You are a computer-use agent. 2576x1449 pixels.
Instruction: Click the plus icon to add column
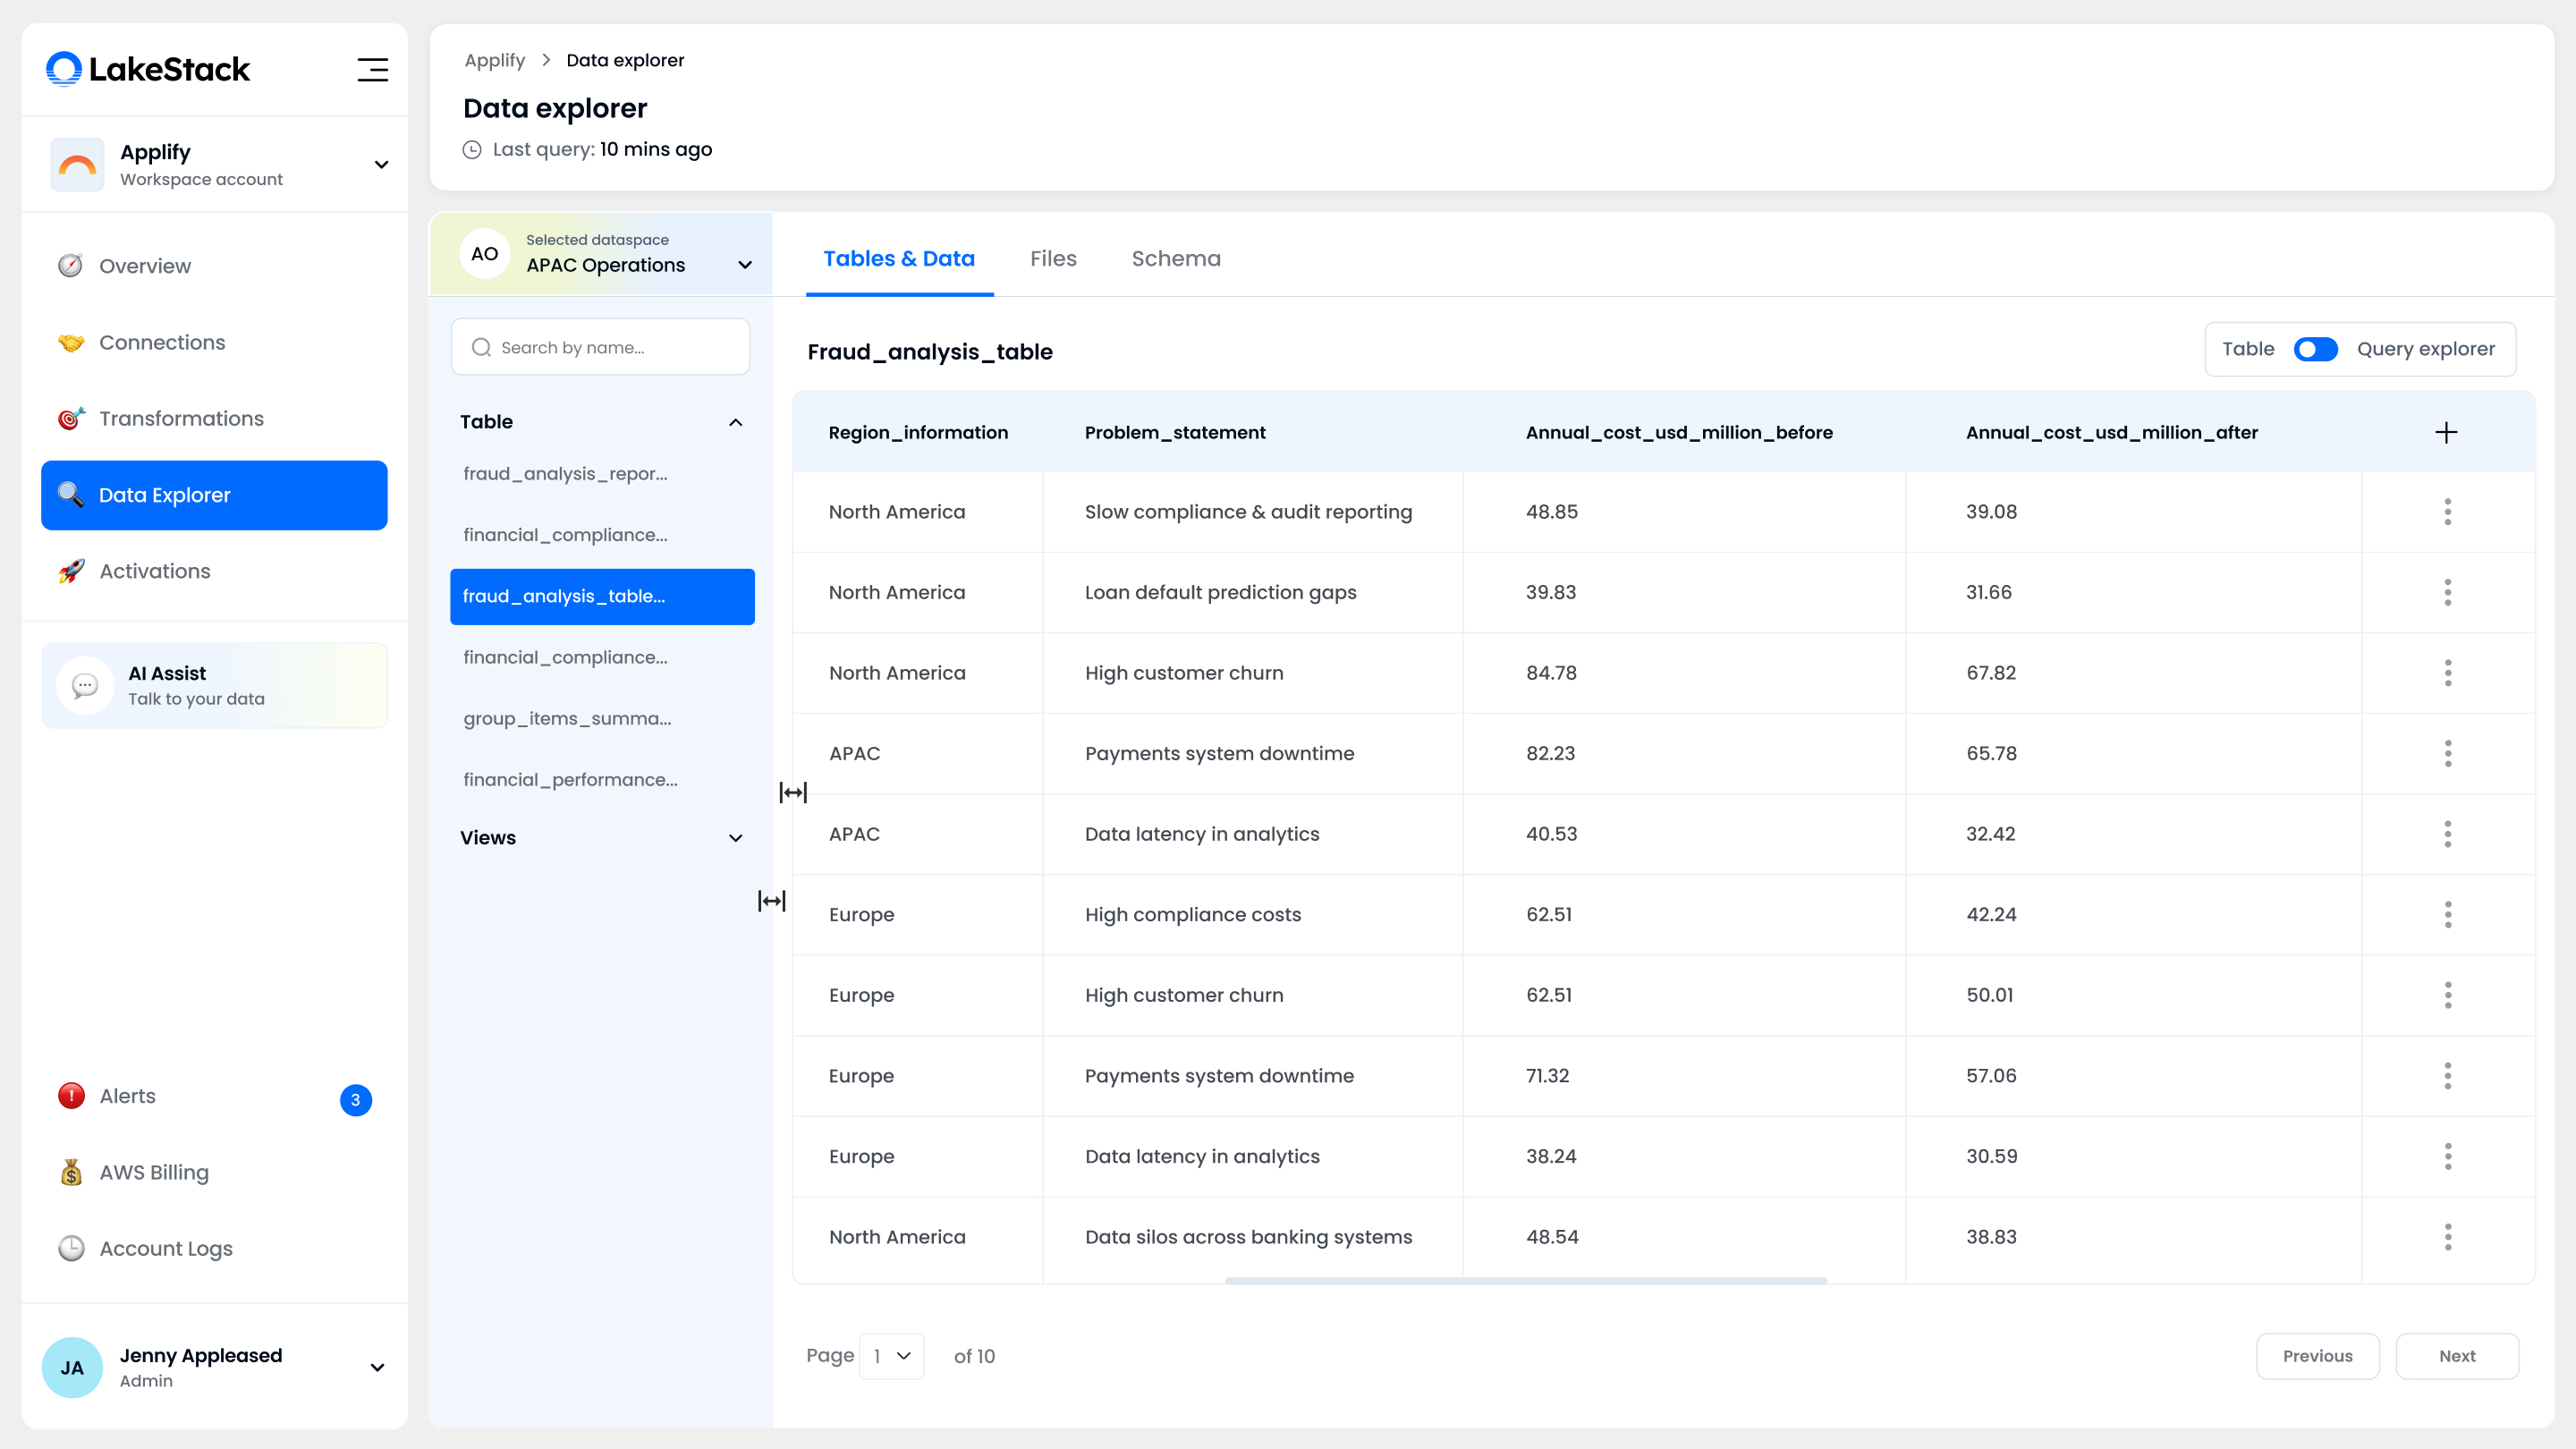click(x=2446, y=432)
